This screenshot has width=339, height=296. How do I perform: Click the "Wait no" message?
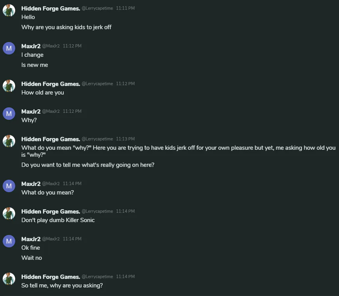[x=31, y=258]
